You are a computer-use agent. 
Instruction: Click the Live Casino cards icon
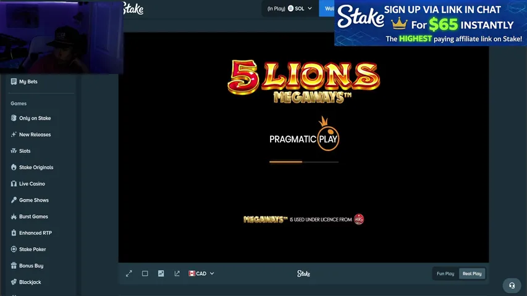[14, 184]
